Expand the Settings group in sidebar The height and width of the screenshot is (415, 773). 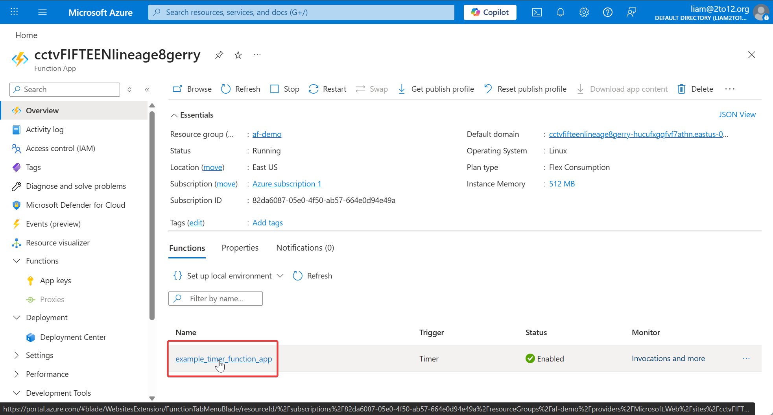(17, 355)
